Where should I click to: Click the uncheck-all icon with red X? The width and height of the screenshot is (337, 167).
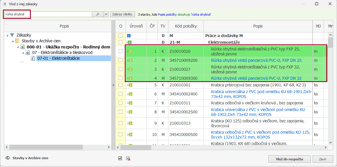click(x=128, y=159)
